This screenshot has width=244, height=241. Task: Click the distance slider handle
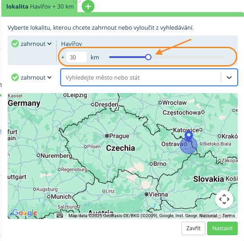148,57
